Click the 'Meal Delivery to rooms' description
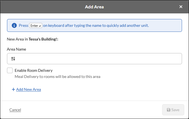Viewport: 189px width, 119px height. [x=58, y=77]
